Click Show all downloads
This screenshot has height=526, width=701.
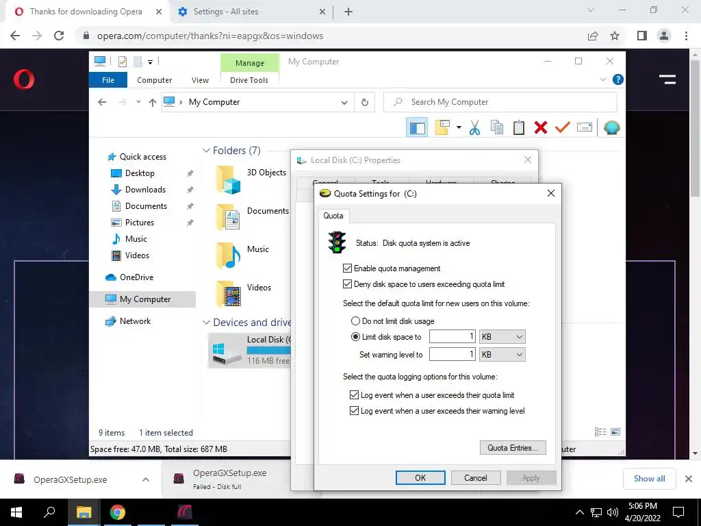(649, 479)
